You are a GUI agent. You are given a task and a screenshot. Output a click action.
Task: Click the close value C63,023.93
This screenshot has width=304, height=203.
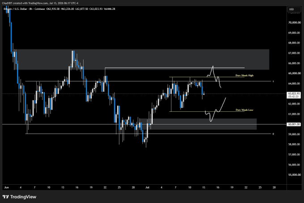[x=96, y=9]
